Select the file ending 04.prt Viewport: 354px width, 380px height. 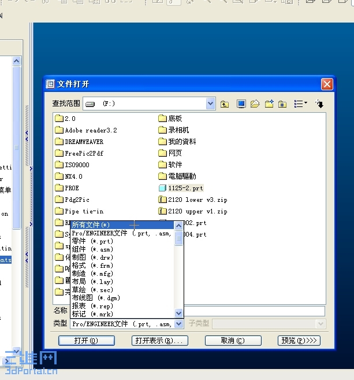pos(196,235)
